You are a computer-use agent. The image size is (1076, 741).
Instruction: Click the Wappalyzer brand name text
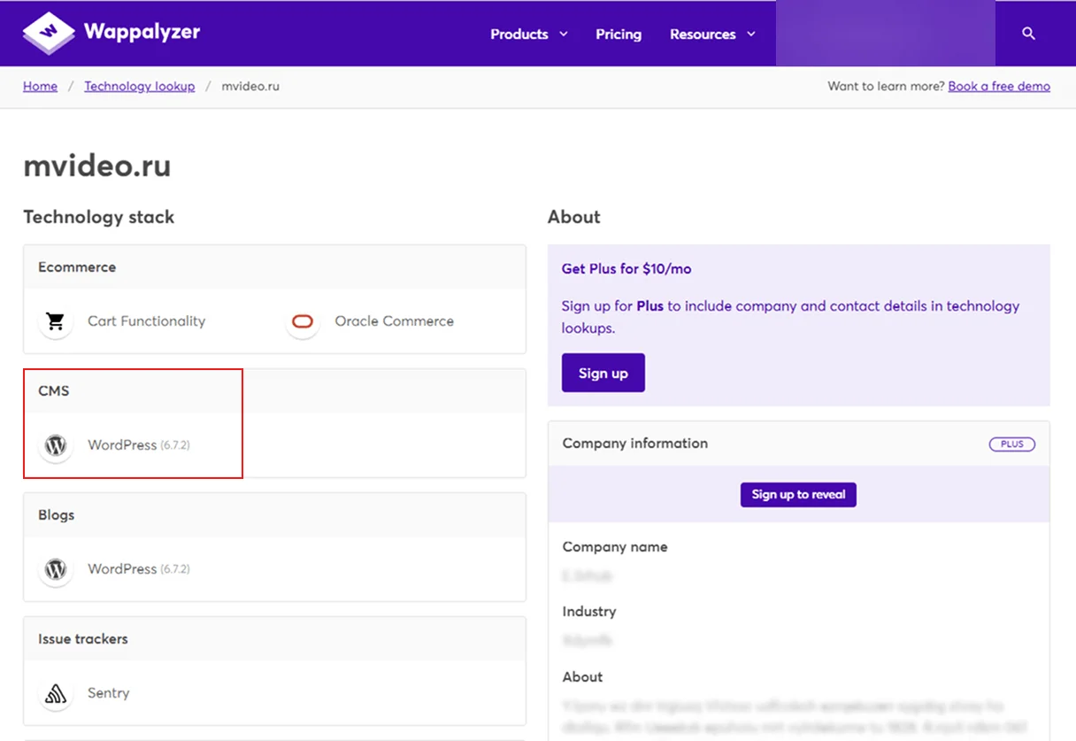pos(142,32)
